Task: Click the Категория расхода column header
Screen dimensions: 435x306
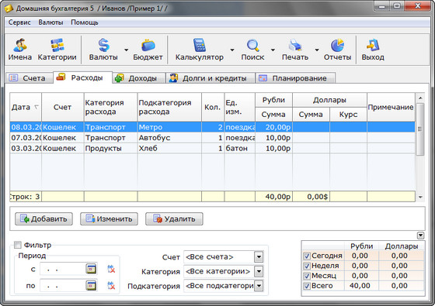Action: tap(110, 107)
